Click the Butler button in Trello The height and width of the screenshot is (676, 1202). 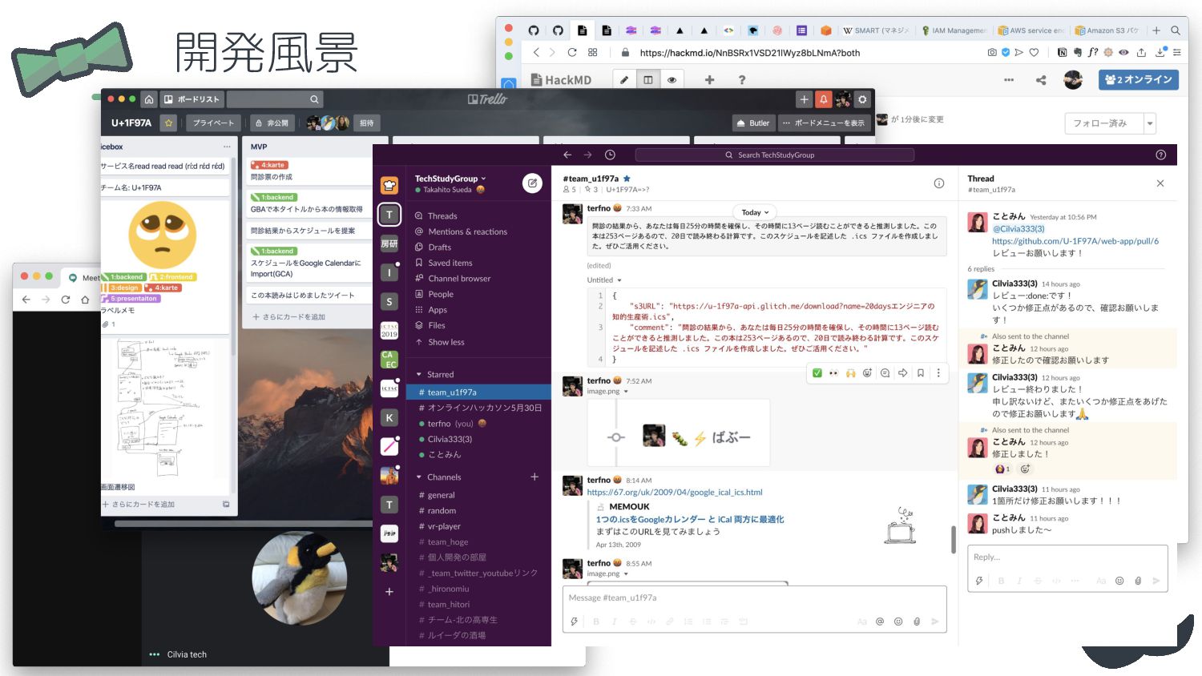click(x=753, y=123)
